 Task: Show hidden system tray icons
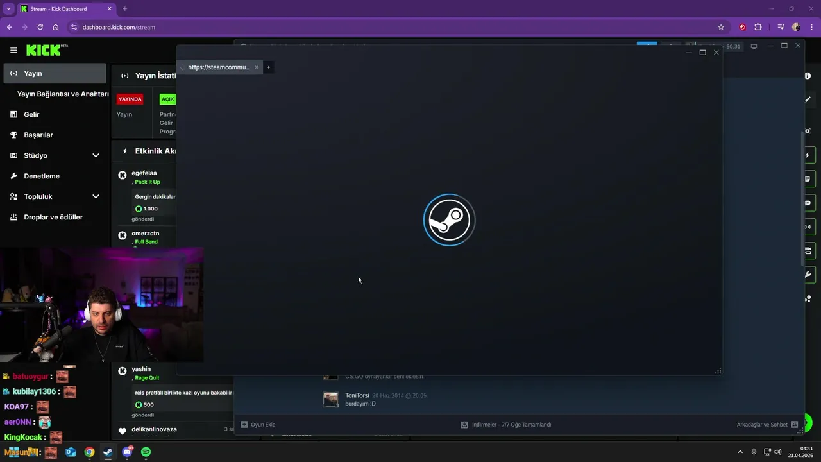click(740, 452)
